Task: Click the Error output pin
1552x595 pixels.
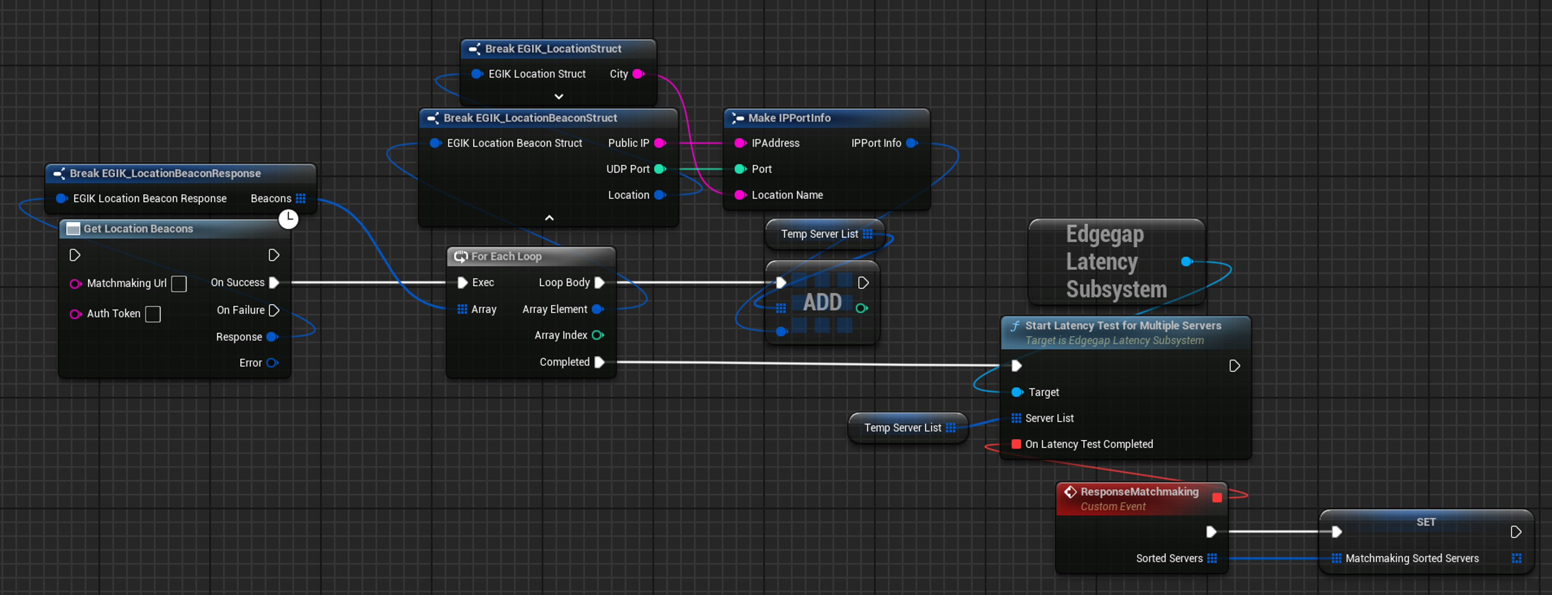Action: (272, 363)
